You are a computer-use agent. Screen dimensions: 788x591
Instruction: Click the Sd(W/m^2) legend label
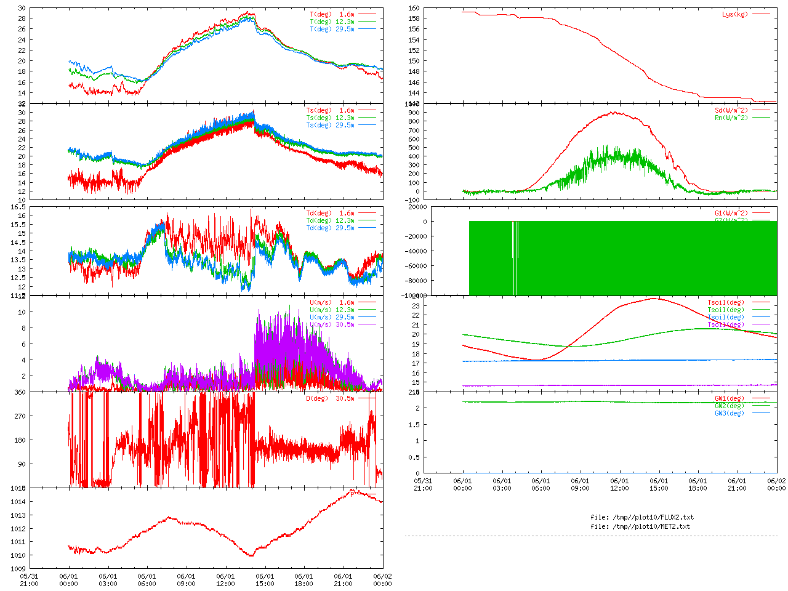731,111
